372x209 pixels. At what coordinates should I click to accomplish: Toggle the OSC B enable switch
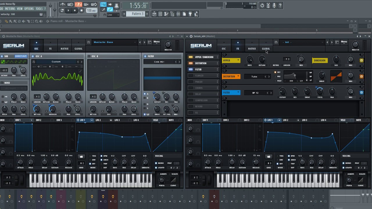click(x=89, y=56)
